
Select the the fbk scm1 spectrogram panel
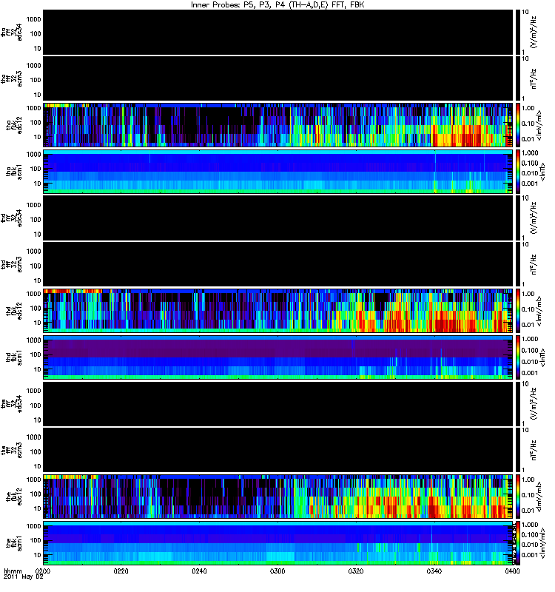tap(278, 543)
